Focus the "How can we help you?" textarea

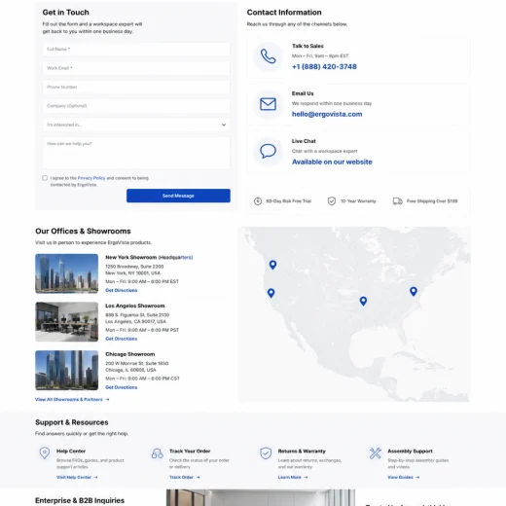(x=136, y=153)
